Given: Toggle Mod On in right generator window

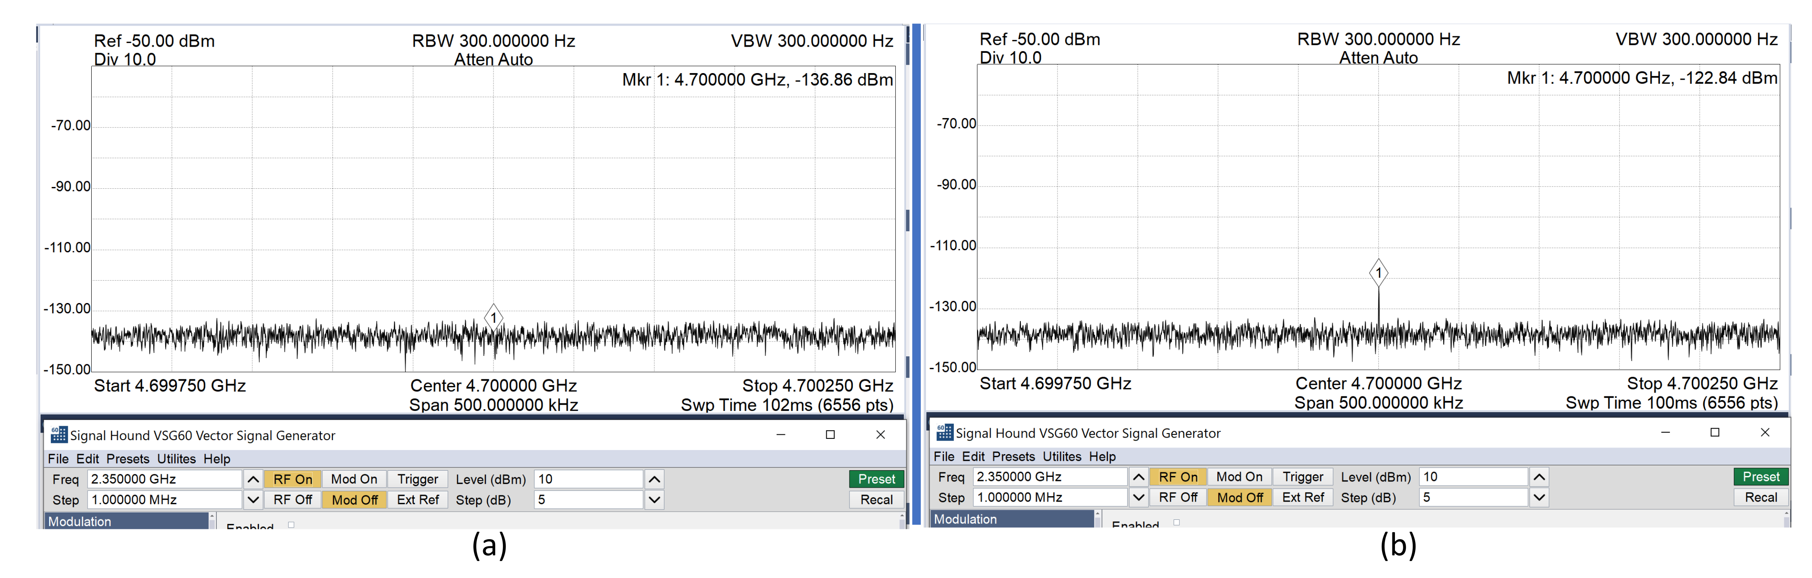Looking at the screenshot, I should click(x=1239, y=476).
